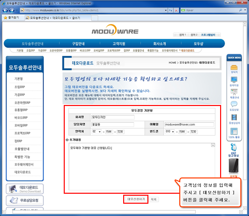Open 유통형ERP in the left sidebar
The height and width of the screenshot is (216, 249).
(x=21, y=110)
